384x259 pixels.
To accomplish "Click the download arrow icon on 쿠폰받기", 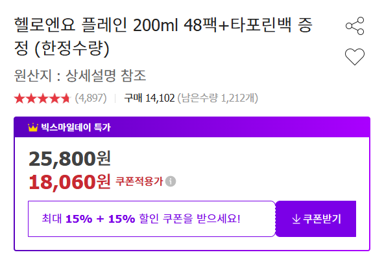I will (x=296, y=219).
